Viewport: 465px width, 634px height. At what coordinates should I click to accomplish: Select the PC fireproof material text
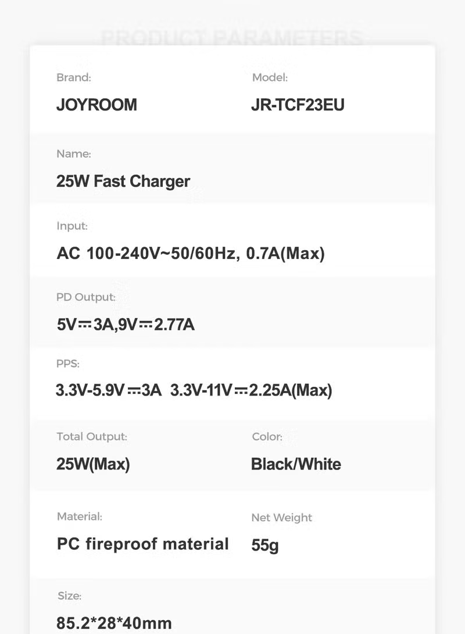click(x=142, y=544)
